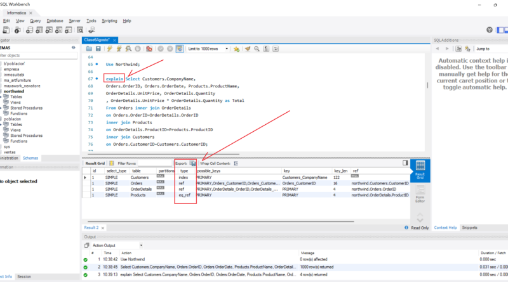508x282 pixels.
Task: Rollback transaction X icon
Action: coord(170,49)
